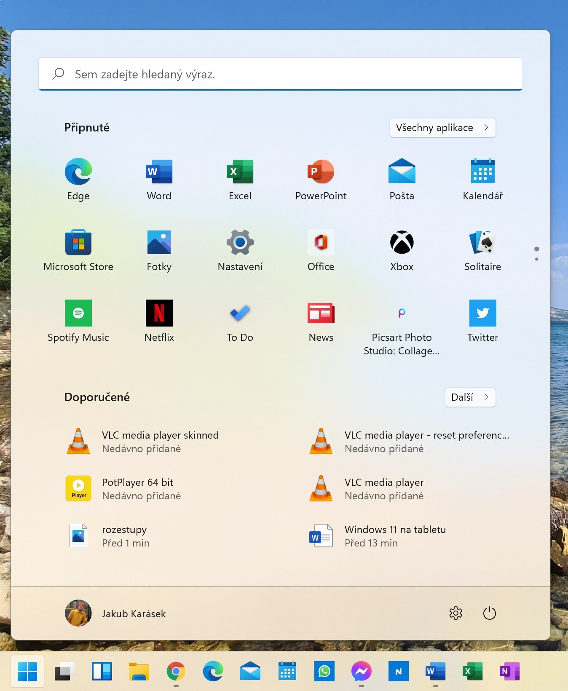Image resolution: width=568 pixels, height=691 pixels.
Task: Open Picsart Photo Studio app
Action: click(x=402, y=328)
